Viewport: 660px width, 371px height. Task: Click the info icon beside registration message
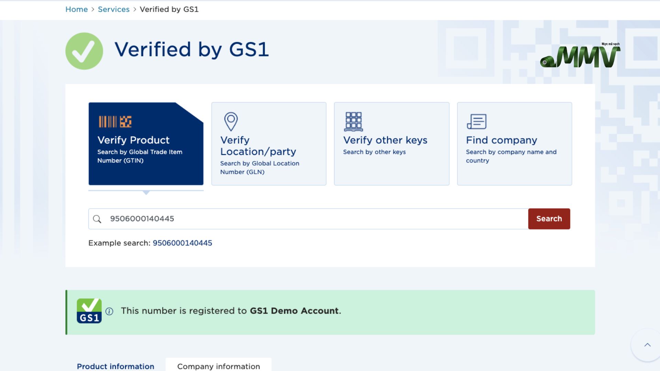coord(109,311)
